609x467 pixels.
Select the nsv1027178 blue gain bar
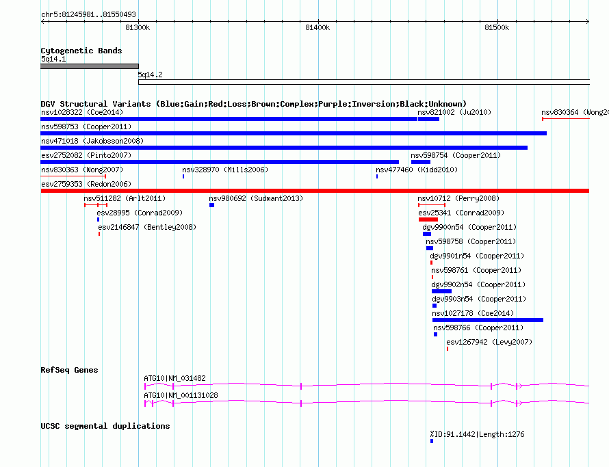488,320
